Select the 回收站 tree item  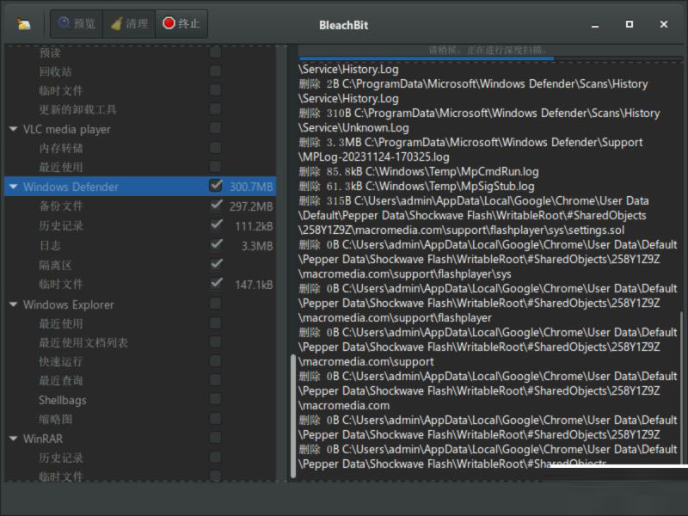click(x=55, y=71)
